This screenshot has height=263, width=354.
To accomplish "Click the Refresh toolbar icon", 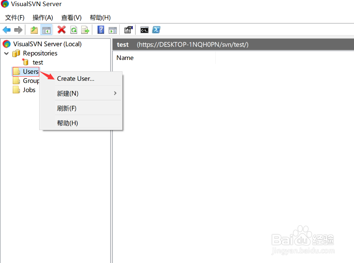I will (74, 30).
